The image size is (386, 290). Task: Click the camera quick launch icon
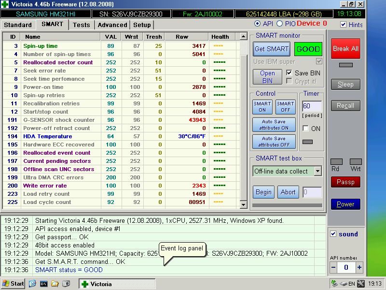(x=66, y=284)
